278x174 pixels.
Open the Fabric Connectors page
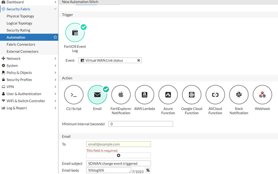pos(21,45)
